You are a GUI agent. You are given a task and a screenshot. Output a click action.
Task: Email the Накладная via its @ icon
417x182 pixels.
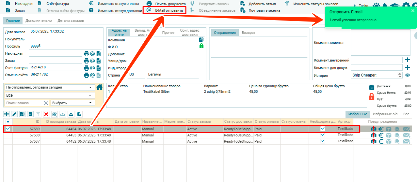click(92, 54)
